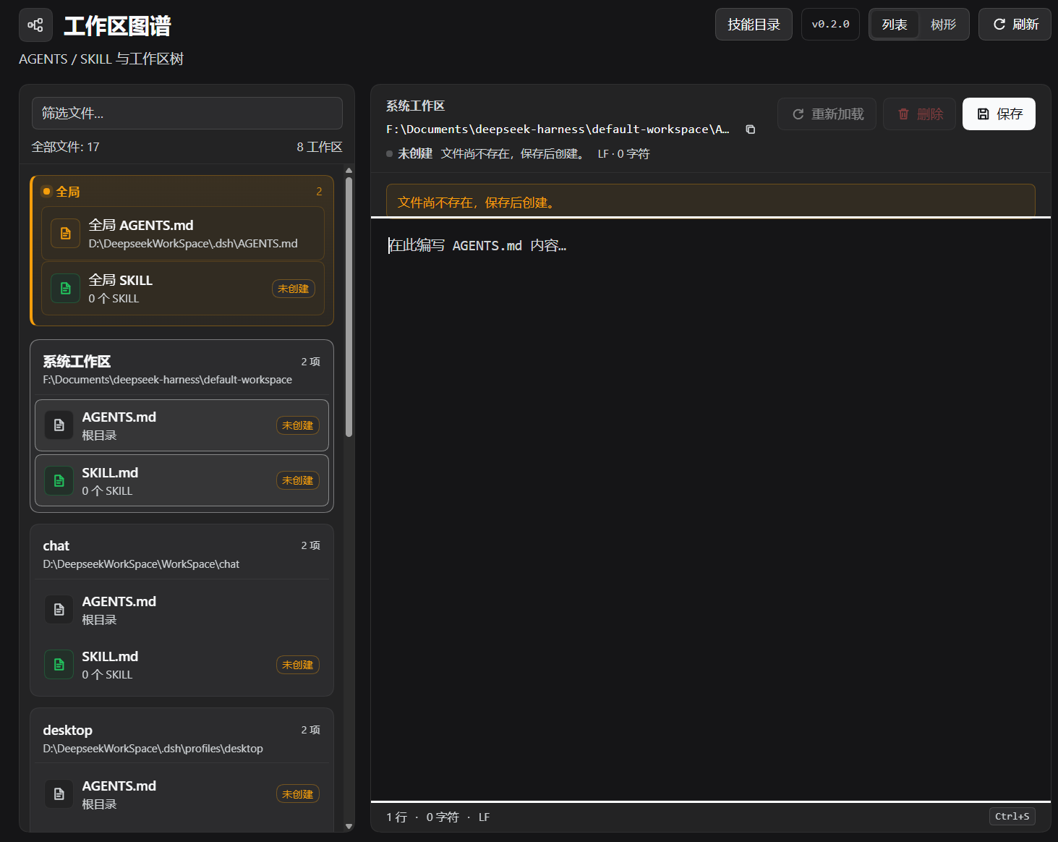
Task: Click the LF line-ending indicator in footer
Action: (x=484, y=817)
